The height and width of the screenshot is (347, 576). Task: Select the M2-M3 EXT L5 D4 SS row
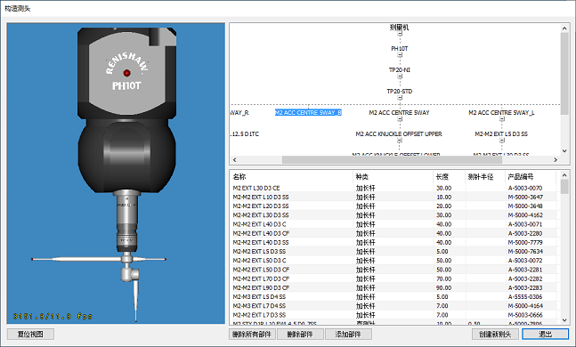[x=393, y=296]
